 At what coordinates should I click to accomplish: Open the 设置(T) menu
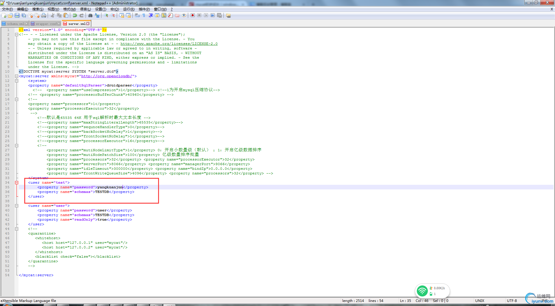(x=101, y=9)
